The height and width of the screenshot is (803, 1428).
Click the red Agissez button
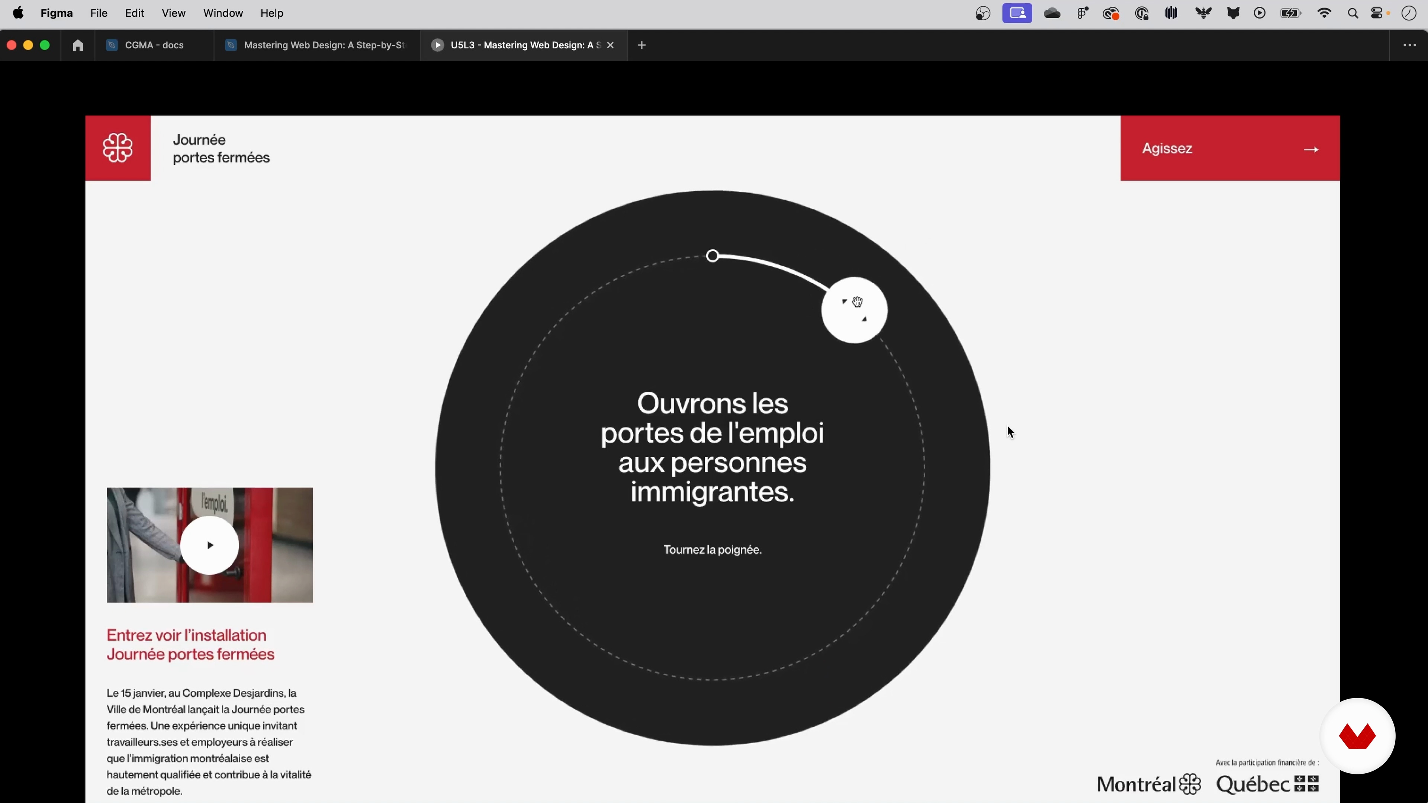1230,148
